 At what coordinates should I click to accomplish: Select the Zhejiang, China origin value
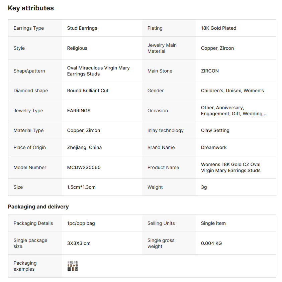point(84,147)
